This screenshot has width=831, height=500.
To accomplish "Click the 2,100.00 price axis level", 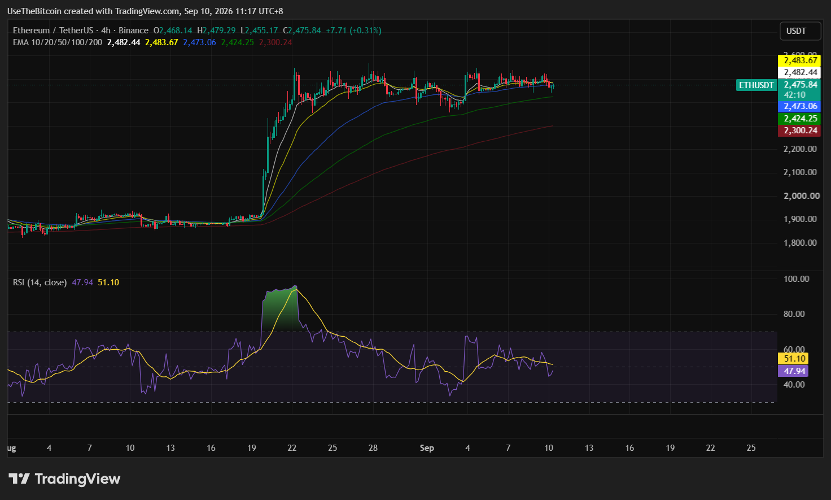I will click(800, 172).
